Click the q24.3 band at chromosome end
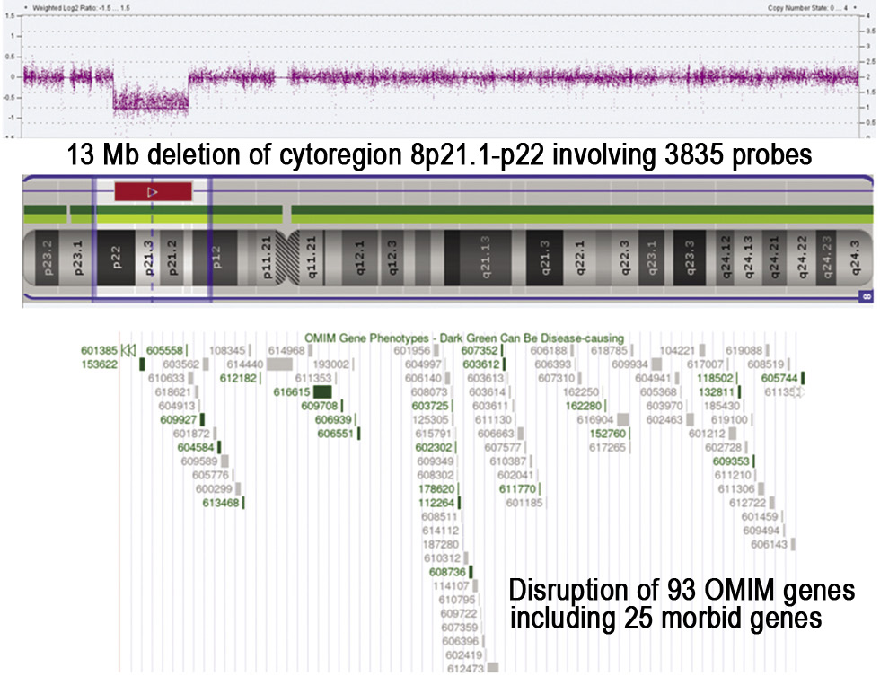 point(855,258)
